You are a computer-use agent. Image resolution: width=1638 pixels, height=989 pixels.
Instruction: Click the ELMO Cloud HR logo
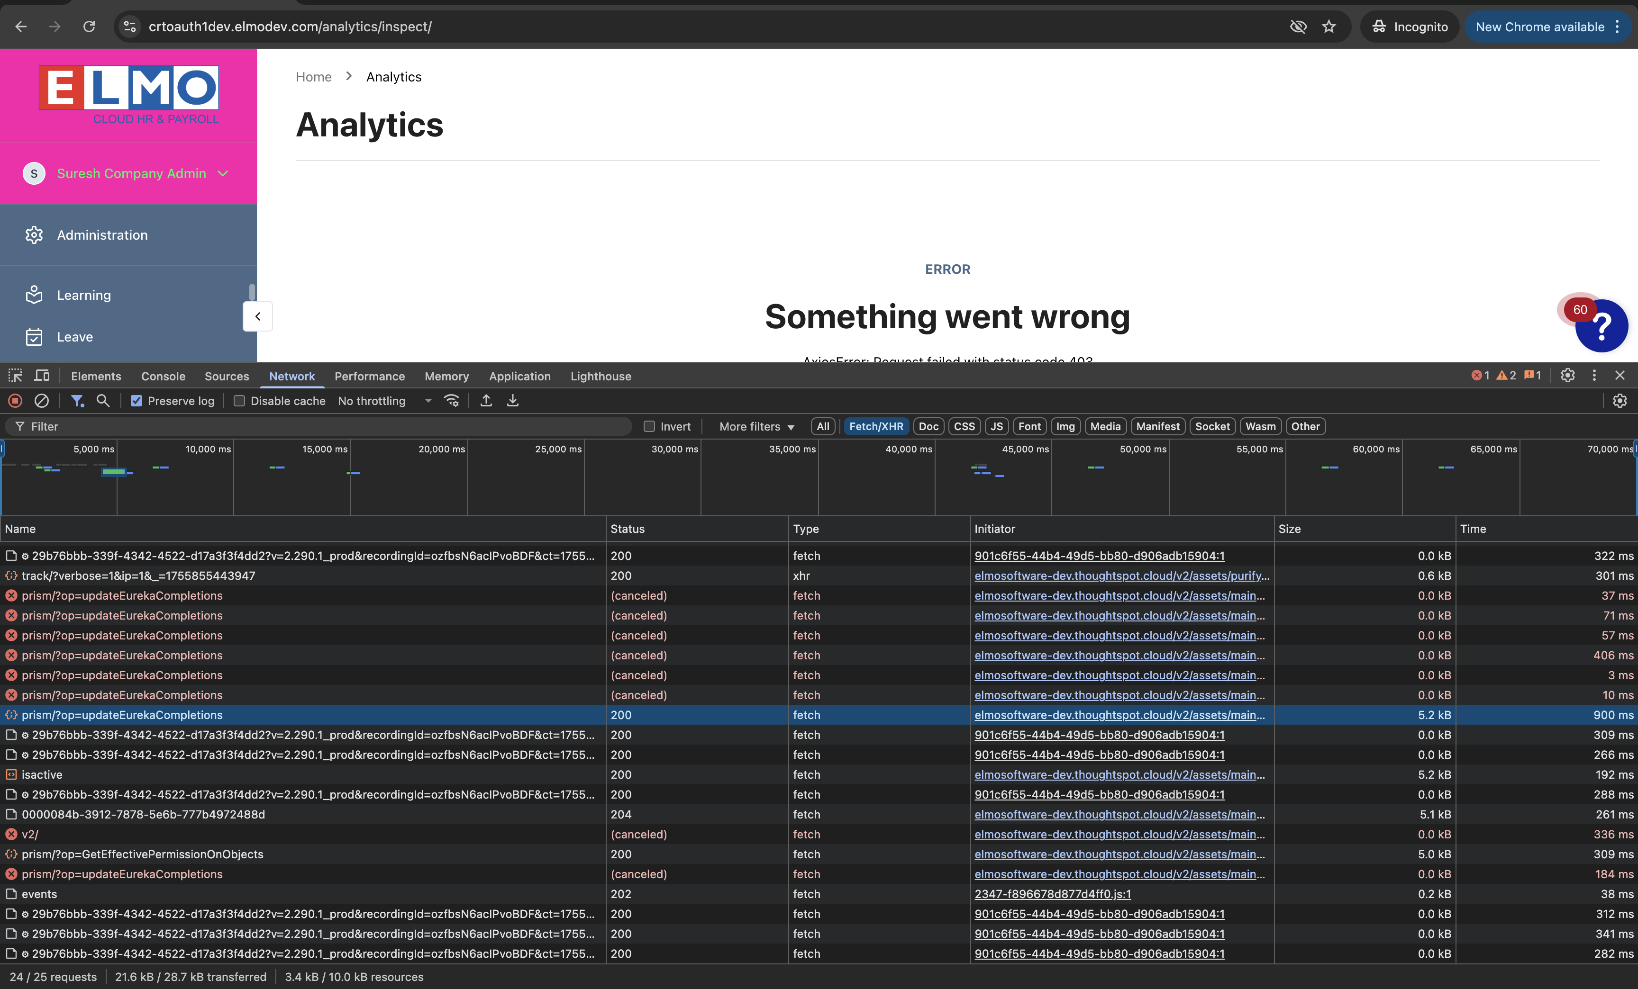click(x=129, y=95)
